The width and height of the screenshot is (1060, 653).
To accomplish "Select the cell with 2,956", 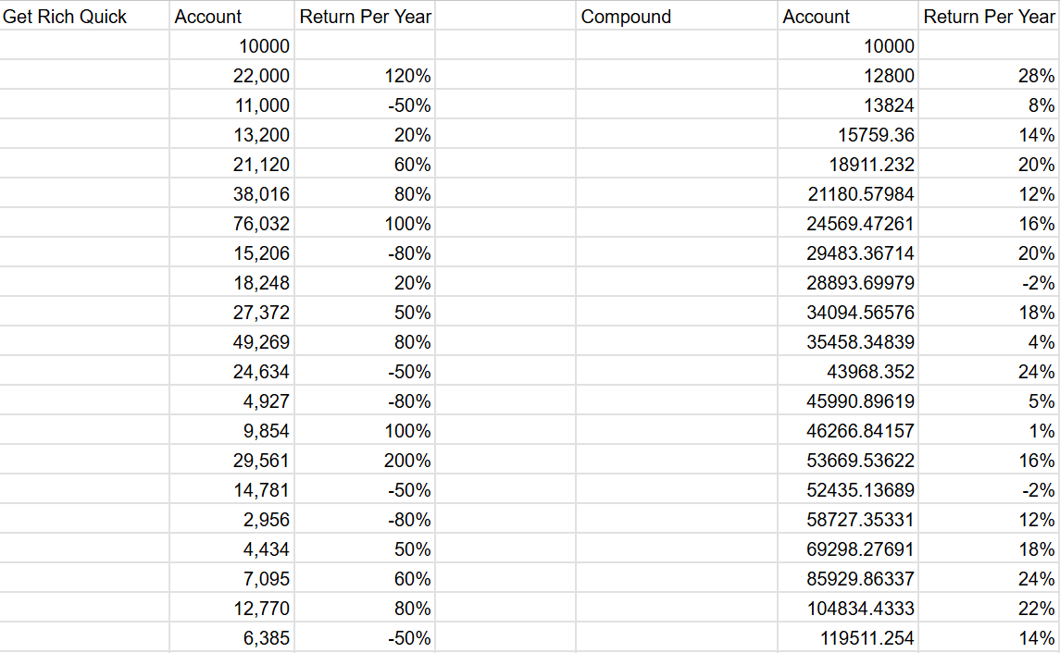I will click(231, 519).
